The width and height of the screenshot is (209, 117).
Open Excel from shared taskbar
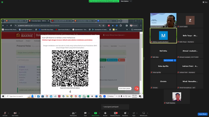(88, 96)
